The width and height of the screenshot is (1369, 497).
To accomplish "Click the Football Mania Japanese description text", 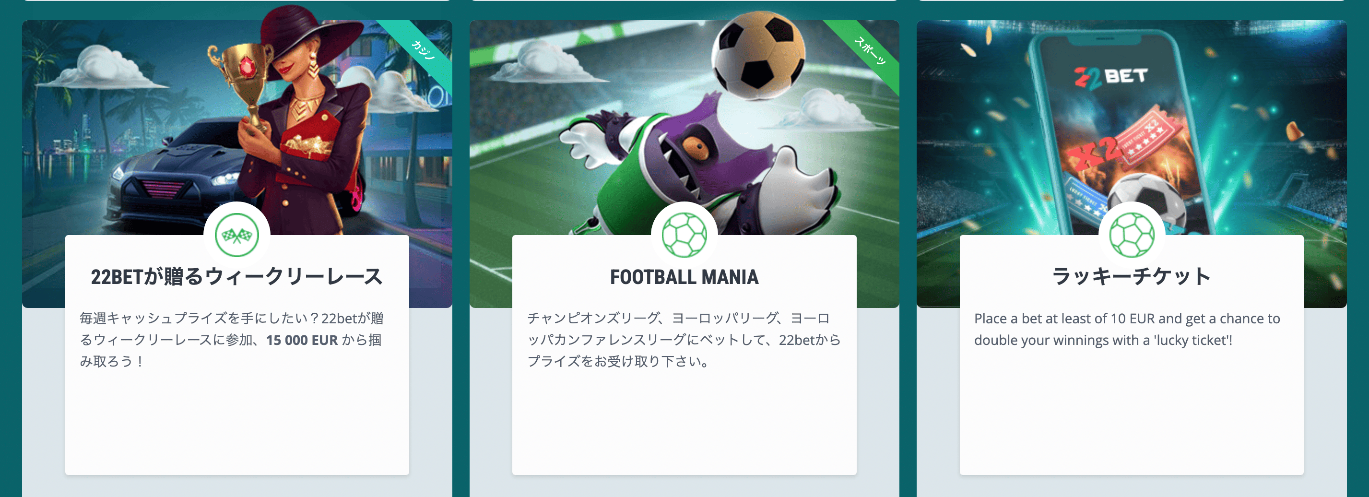I will point(684,340).
